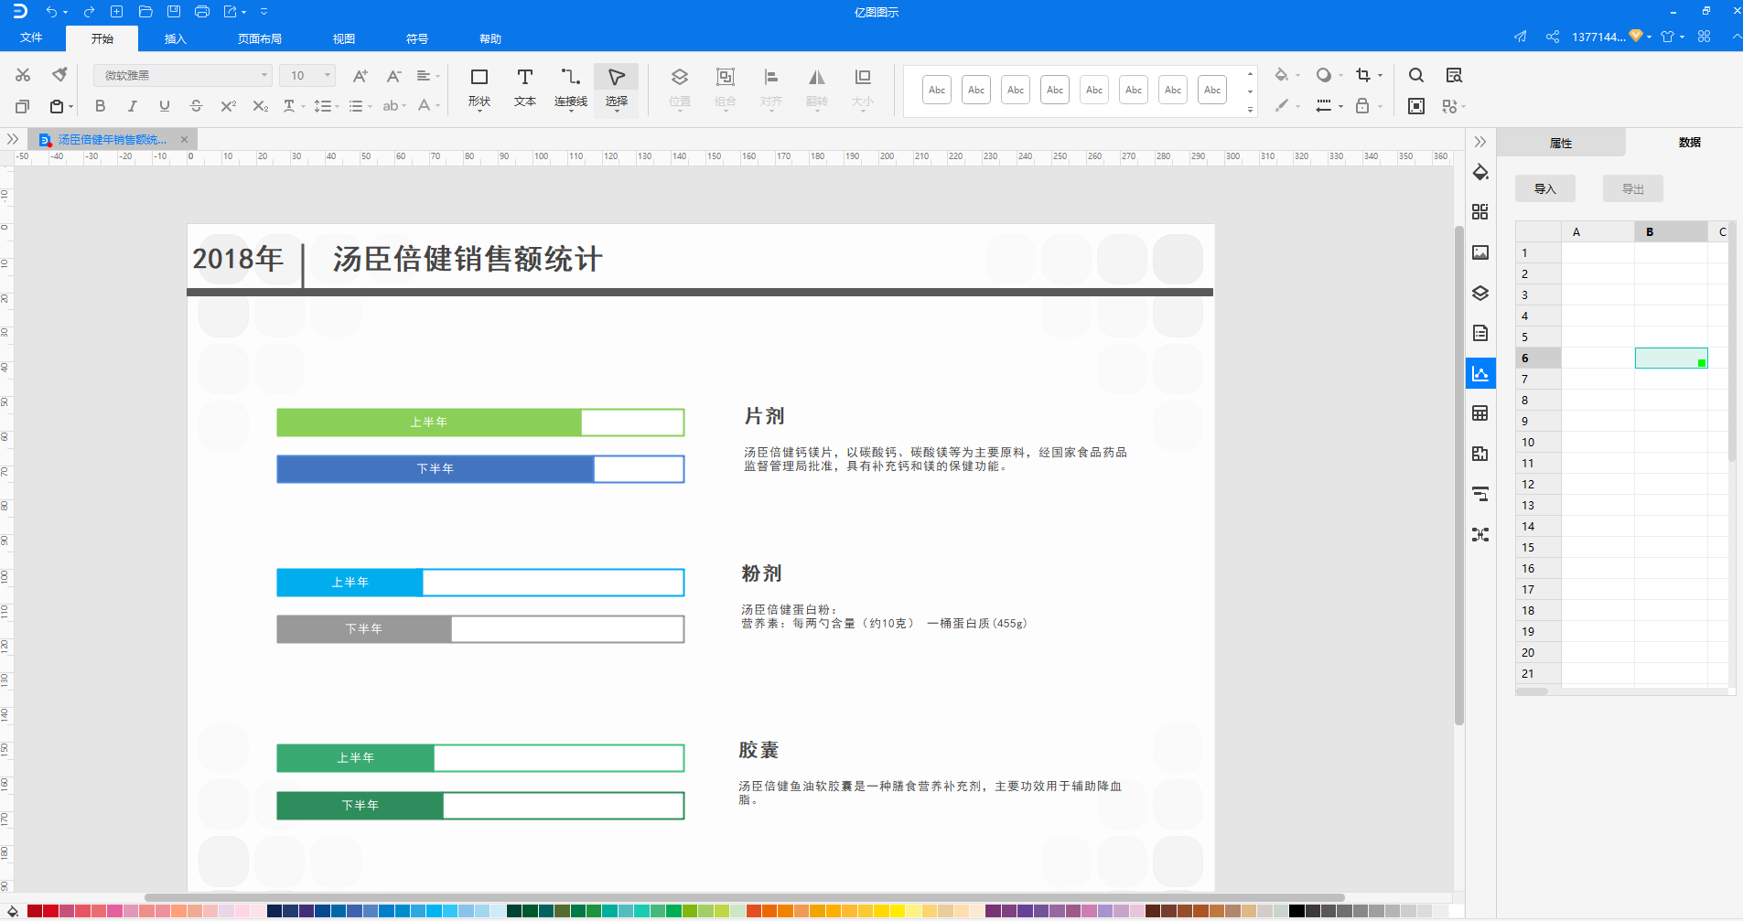1743x921 pixels.
Task: Toggle Bold formatting
Action: pos(100,106)
